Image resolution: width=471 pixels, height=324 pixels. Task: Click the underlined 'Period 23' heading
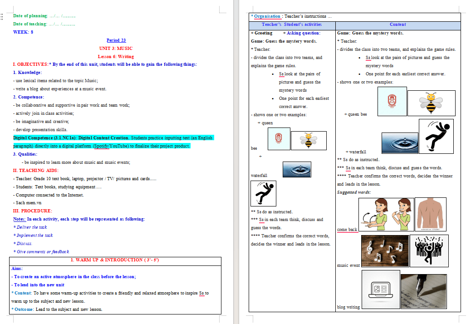coord(116,40)
